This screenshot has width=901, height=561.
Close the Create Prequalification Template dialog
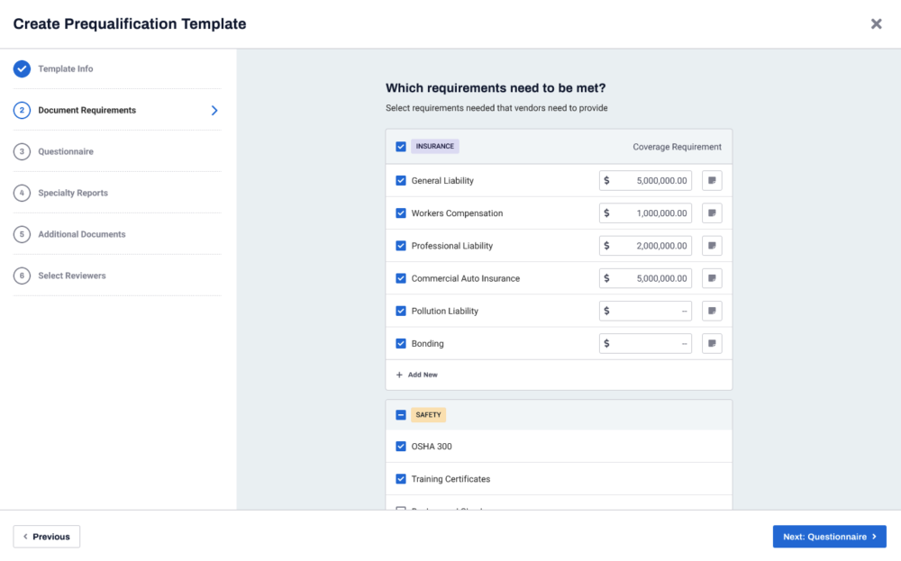876,24
